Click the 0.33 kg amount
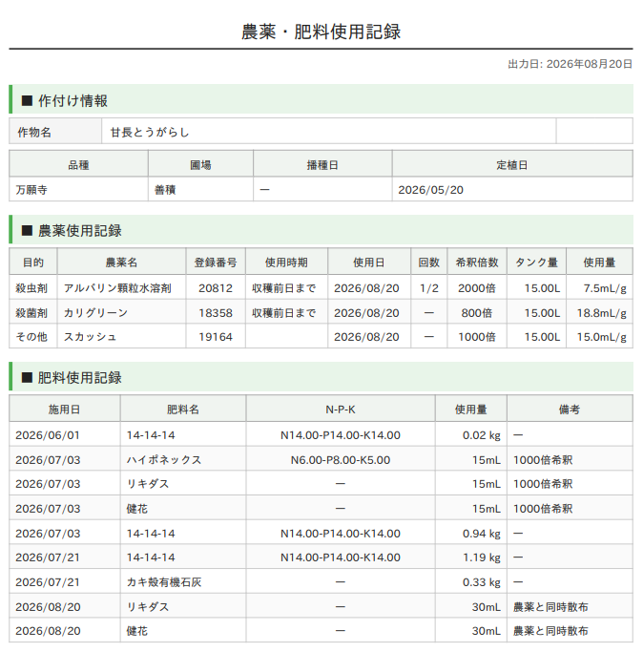This screenshot has width=643, height=652. (x=482, y=582)
